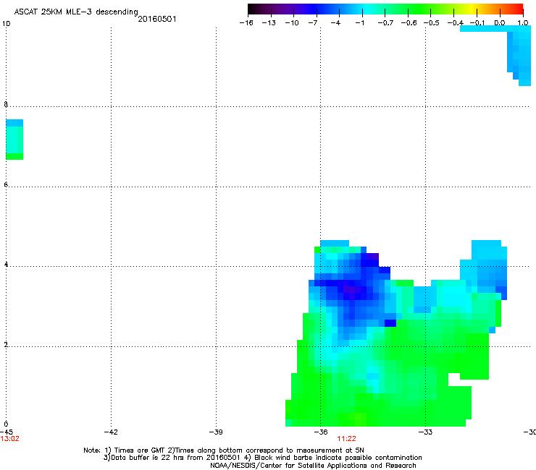Click the -16 colorbar label

(246, 23)
